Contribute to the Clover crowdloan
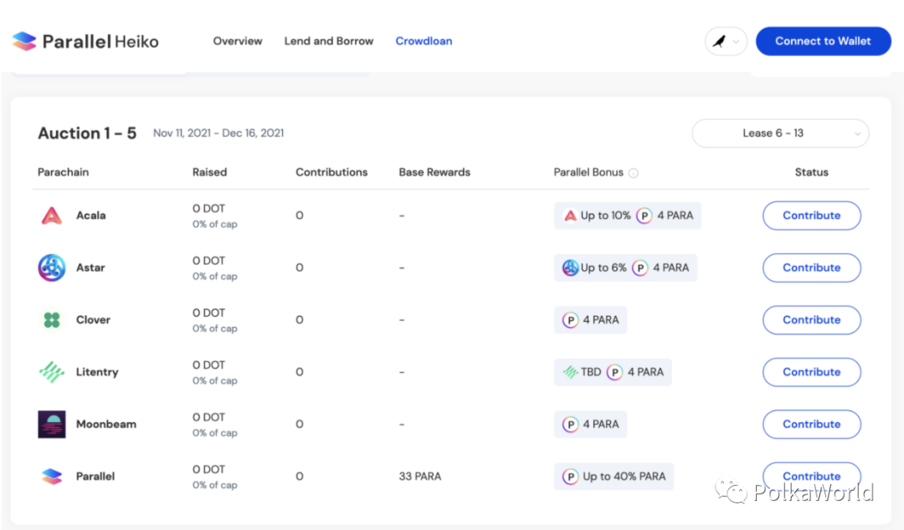This screenshot has width=904, height=530. [x=811, y=320]
